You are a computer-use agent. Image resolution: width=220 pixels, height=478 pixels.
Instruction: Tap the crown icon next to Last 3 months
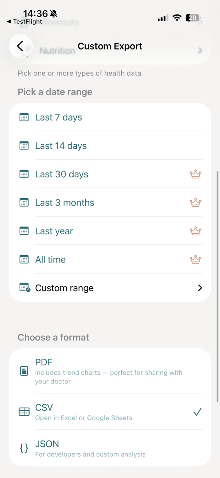coord(195,202)
